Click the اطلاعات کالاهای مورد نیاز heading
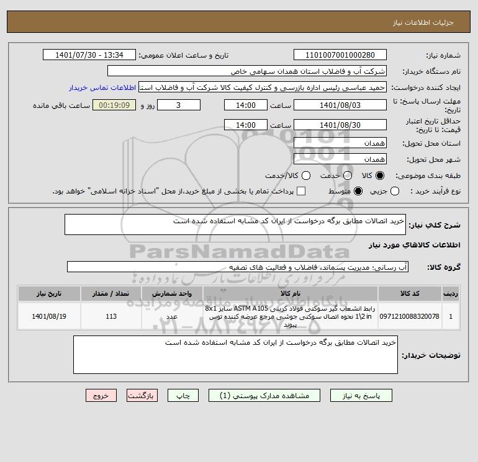Viewport: 478px width, 462px height. (415, 245)
